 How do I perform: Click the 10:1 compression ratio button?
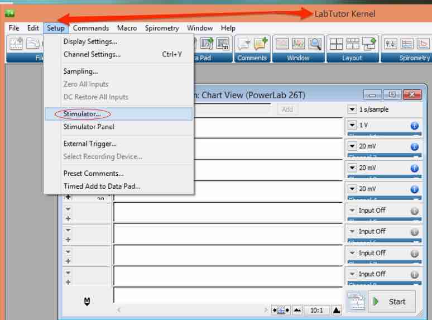[x=316, y=310]
